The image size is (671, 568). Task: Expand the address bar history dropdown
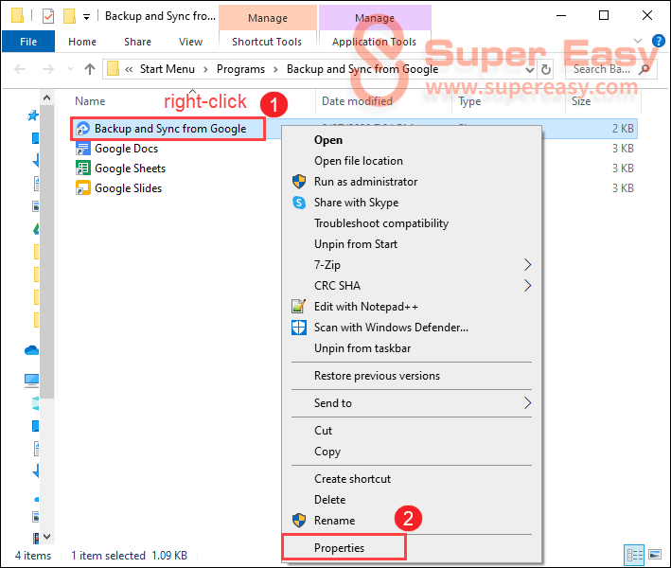530,69
